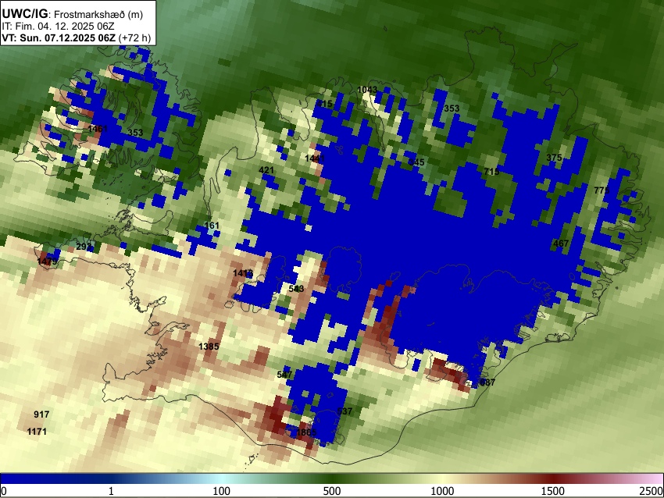Click the map value 1865
This screenshot has height=498, width=664.
pos(306,432)
